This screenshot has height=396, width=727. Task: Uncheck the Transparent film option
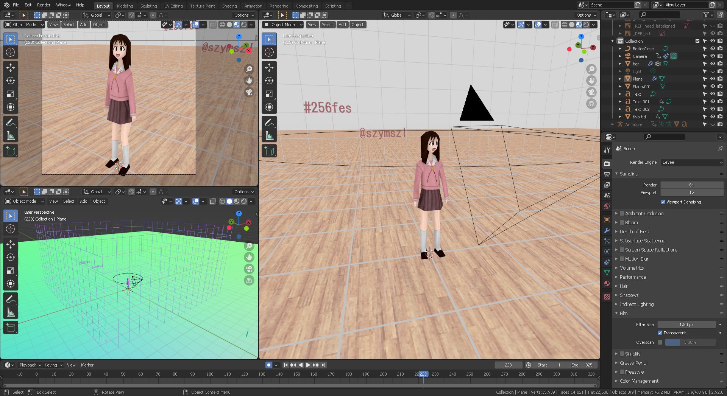pyautogui.click(x=660, y=333)
